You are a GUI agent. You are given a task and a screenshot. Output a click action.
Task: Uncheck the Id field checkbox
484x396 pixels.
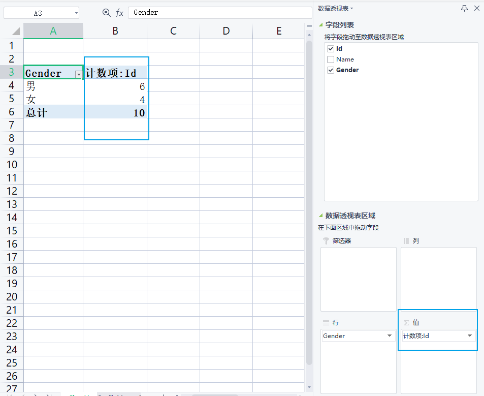[x=331, y=49]
